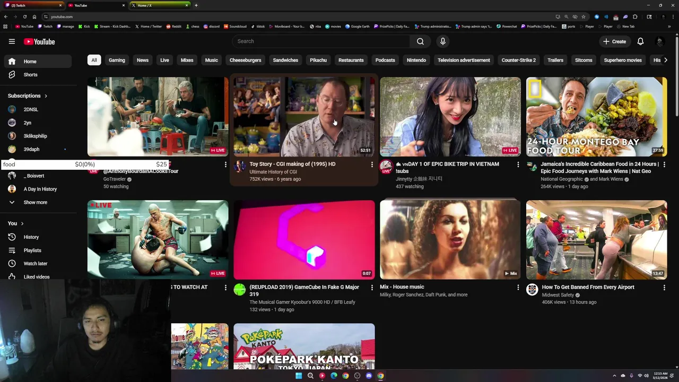Click the green Musical Gamer channel avatar
Image resolution: width=679 pixels, height=382 pixels.
click(240, 290)
